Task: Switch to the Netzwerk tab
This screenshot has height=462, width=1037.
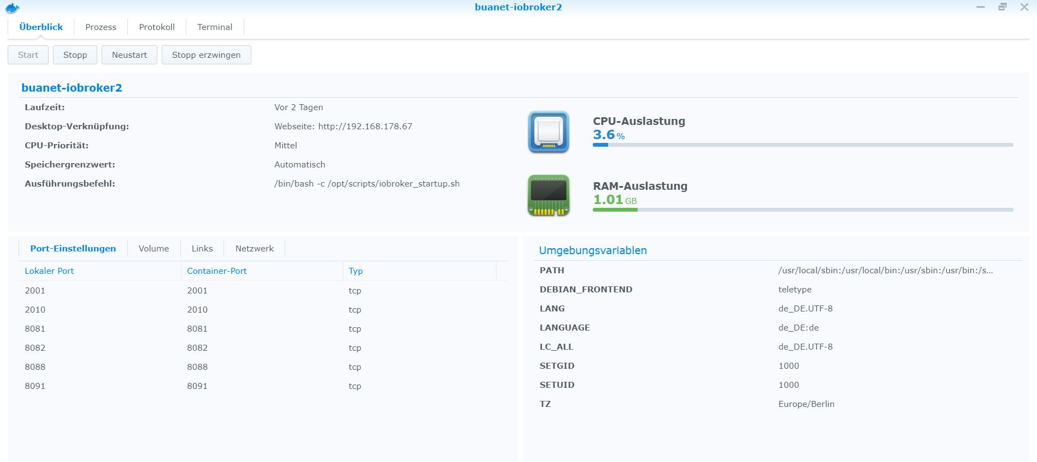Action: point(255,248)
